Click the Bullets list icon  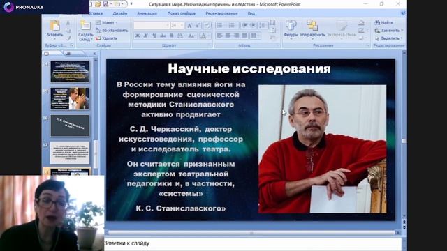220,26
